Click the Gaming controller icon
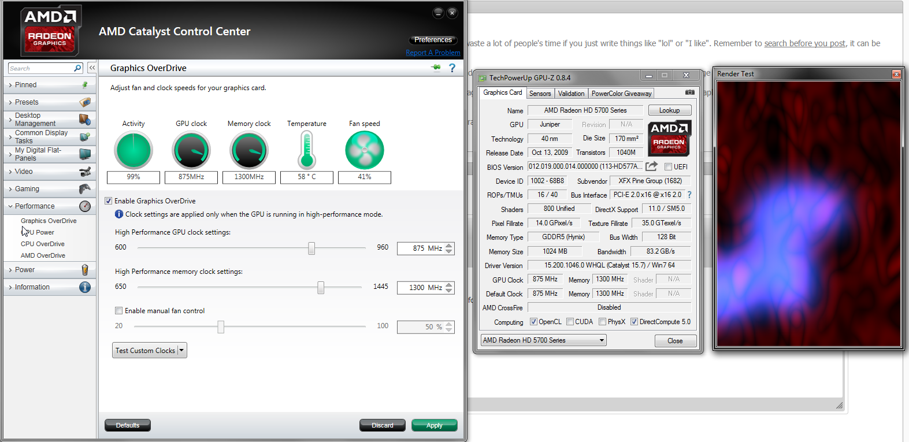 pyautogui.click(x=85, y=189)
